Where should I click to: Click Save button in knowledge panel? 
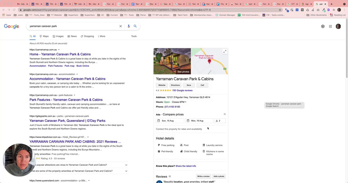(x=189, y=85)
